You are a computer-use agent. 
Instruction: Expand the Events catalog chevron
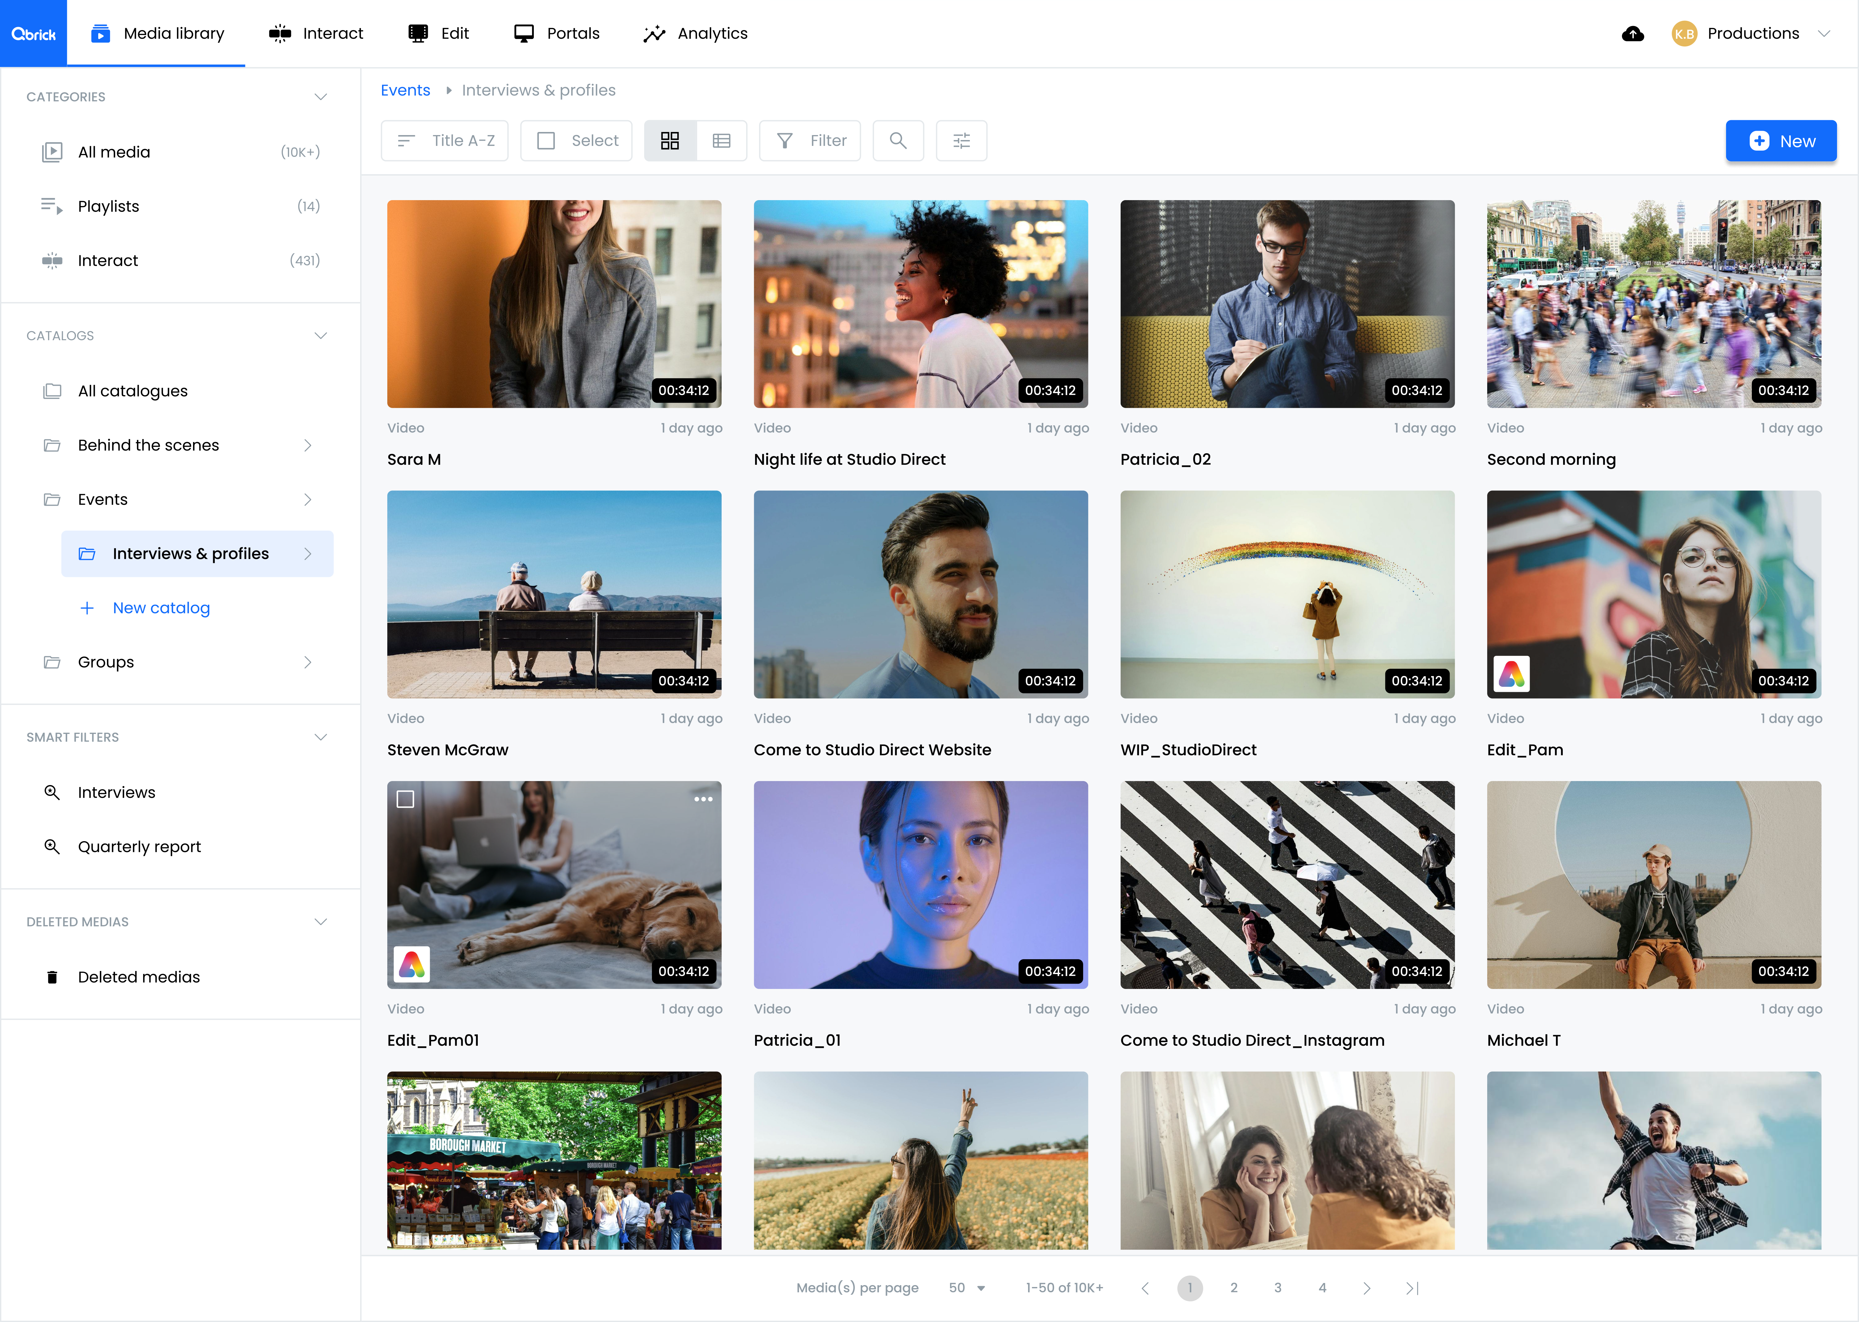coord(308,500)
